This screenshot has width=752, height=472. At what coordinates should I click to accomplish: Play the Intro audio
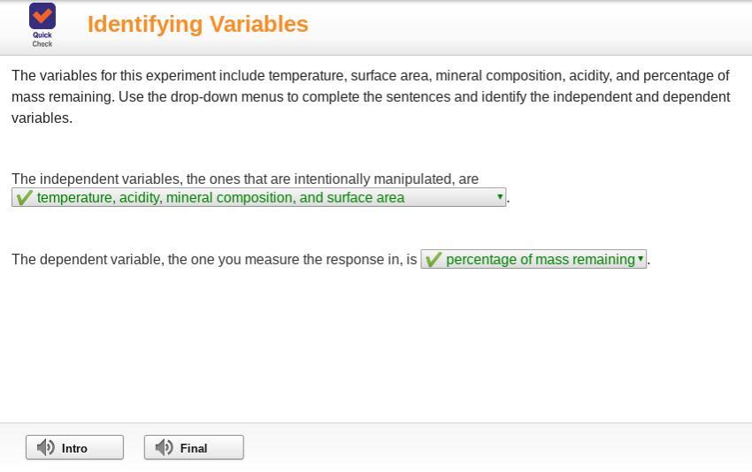(x=74, y=447)
